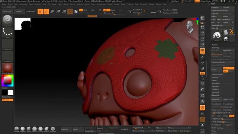Click the Export button in Tool panel

[x=228, y=16]
